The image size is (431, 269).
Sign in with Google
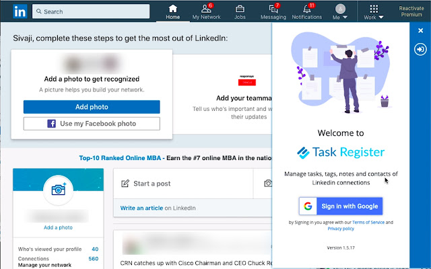pos(341,206)
